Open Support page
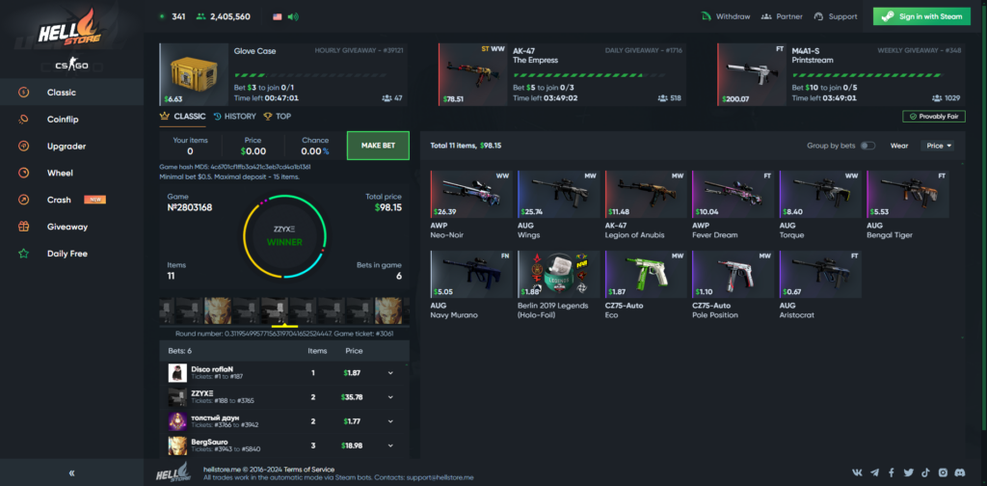987x486 pixels. (836, 16)
